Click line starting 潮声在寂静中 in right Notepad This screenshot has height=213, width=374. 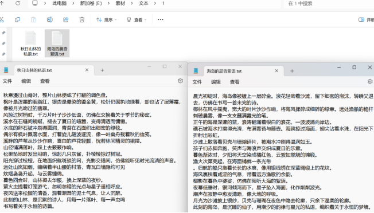pyautogui.click(x=235, y=194)
